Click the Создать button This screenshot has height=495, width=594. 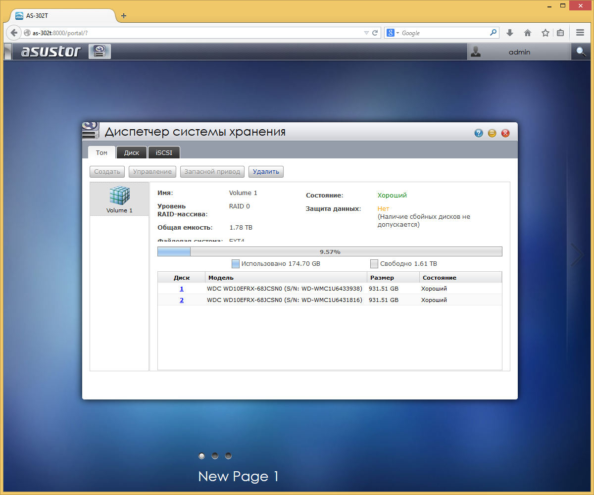pyautogui.click(x=107, y=172)
